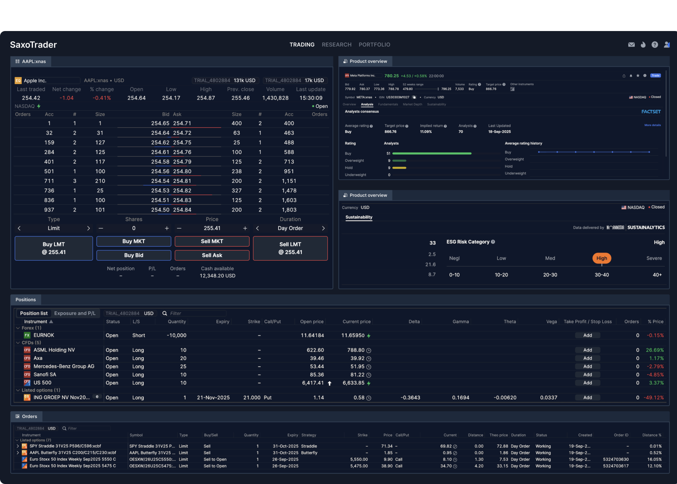Viewport: 677px width, 484px height.
Task: Decrease Shares with minus stepper
Action: click(101, 228)
